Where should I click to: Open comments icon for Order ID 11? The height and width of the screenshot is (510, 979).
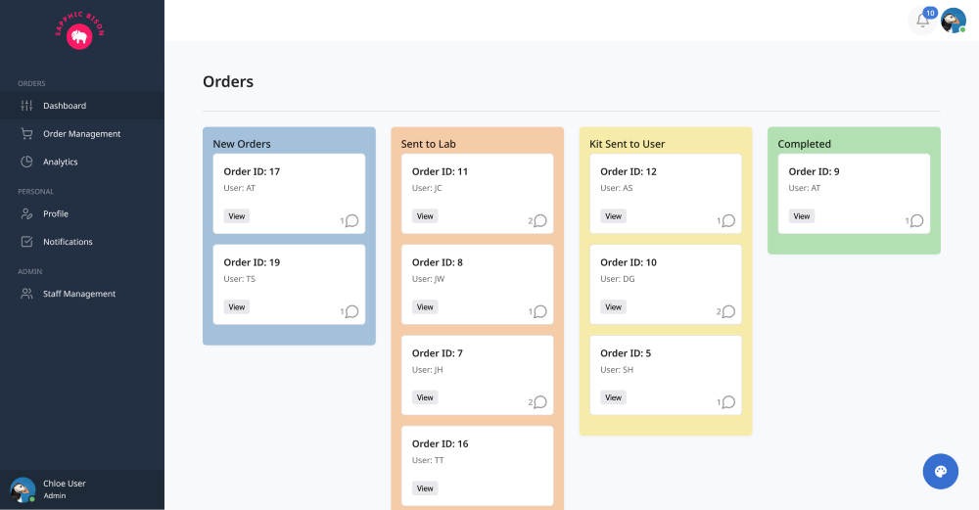(539, 221)
